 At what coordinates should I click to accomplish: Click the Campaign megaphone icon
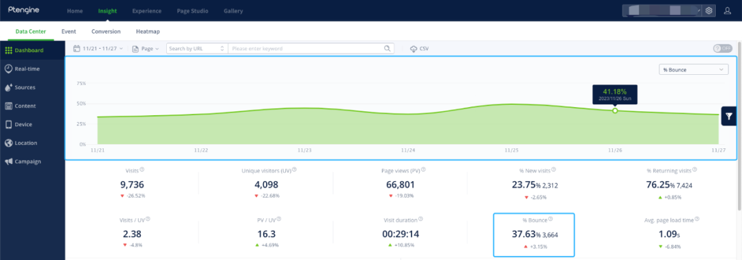tap(8, 161)
